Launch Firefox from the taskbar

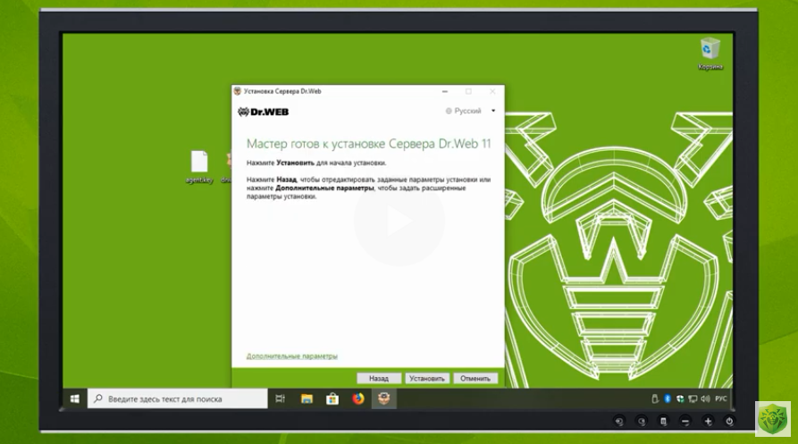358,398
